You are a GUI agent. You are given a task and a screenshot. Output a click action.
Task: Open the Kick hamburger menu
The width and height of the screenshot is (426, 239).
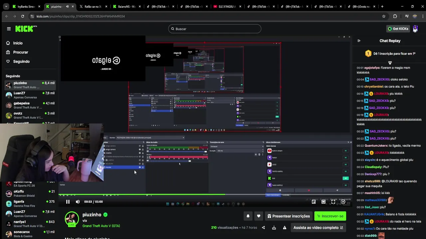point(9,29)
